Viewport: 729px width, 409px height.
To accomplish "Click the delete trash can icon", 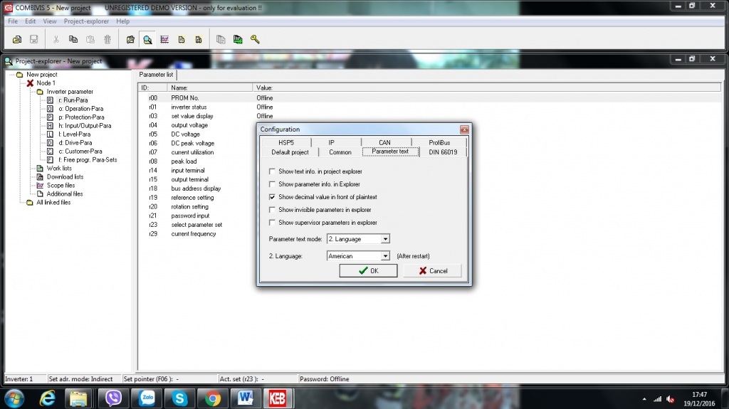I will point(107,40).
